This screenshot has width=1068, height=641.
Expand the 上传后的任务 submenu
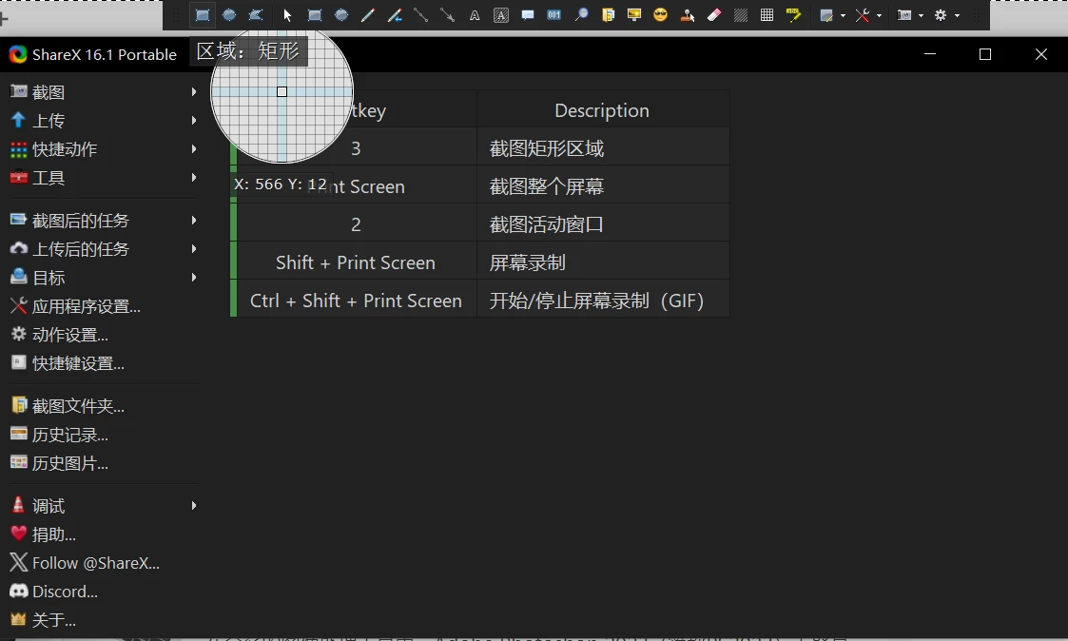193,249
